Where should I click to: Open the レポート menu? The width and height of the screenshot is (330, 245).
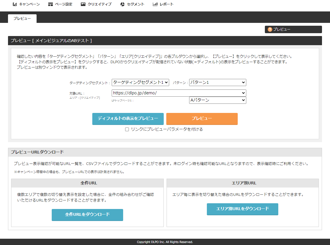pyautogui.click(x=167, y=4)
